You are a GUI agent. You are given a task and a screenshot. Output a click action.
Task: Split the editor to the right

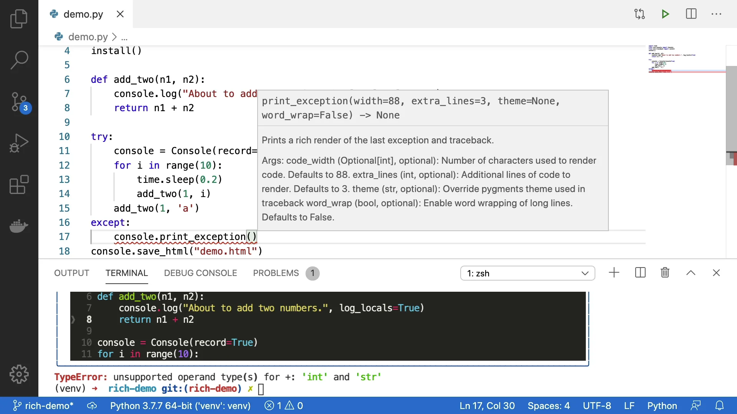point(691,14)
